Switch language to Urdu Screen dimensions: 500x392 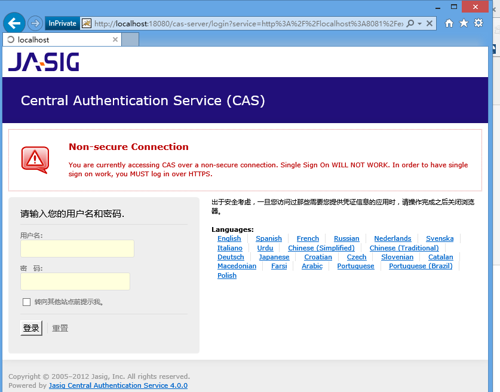tap(265, 248)
